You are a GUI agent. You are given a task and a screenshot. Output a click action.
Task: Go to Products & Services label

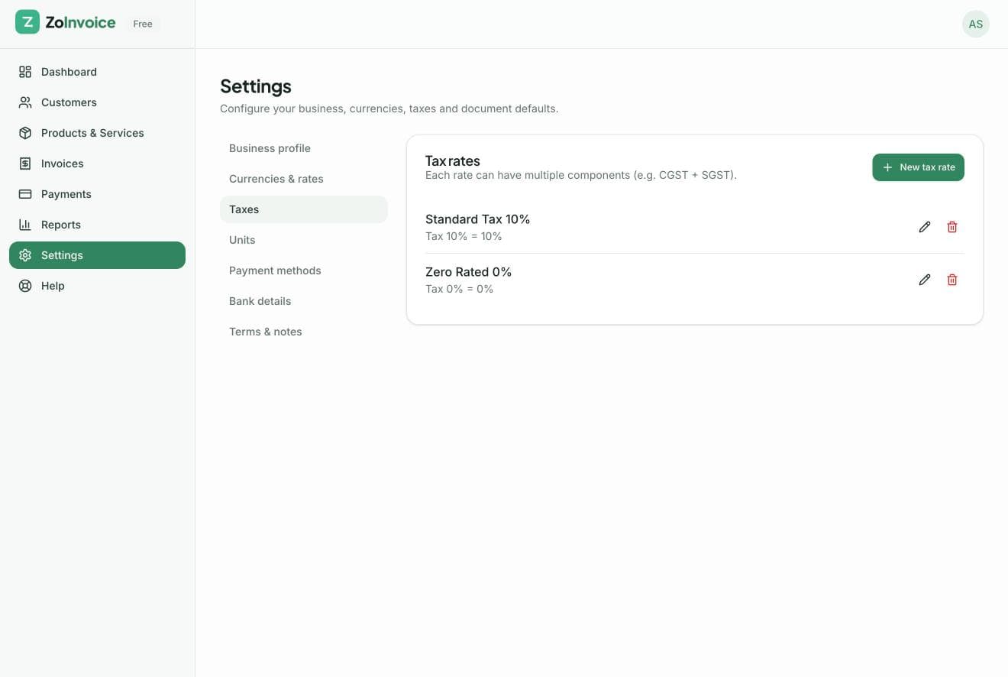[92, 133]
